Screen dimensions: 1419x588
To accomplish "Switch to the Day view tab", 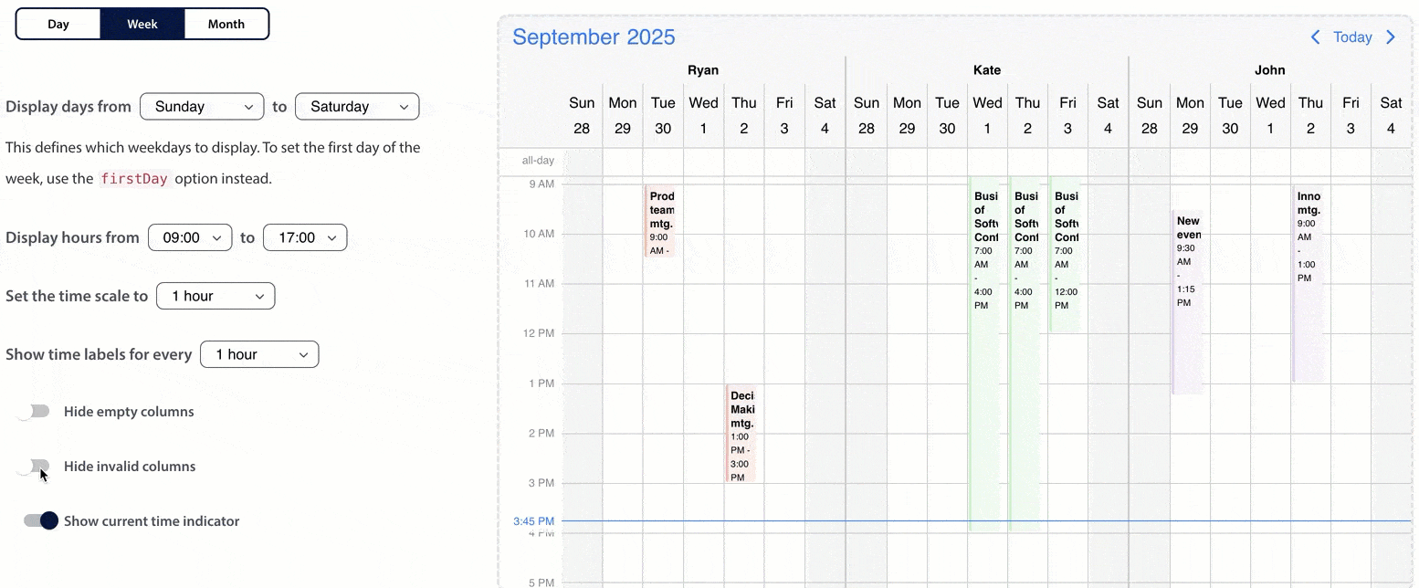I will click(x=58, y=25).
